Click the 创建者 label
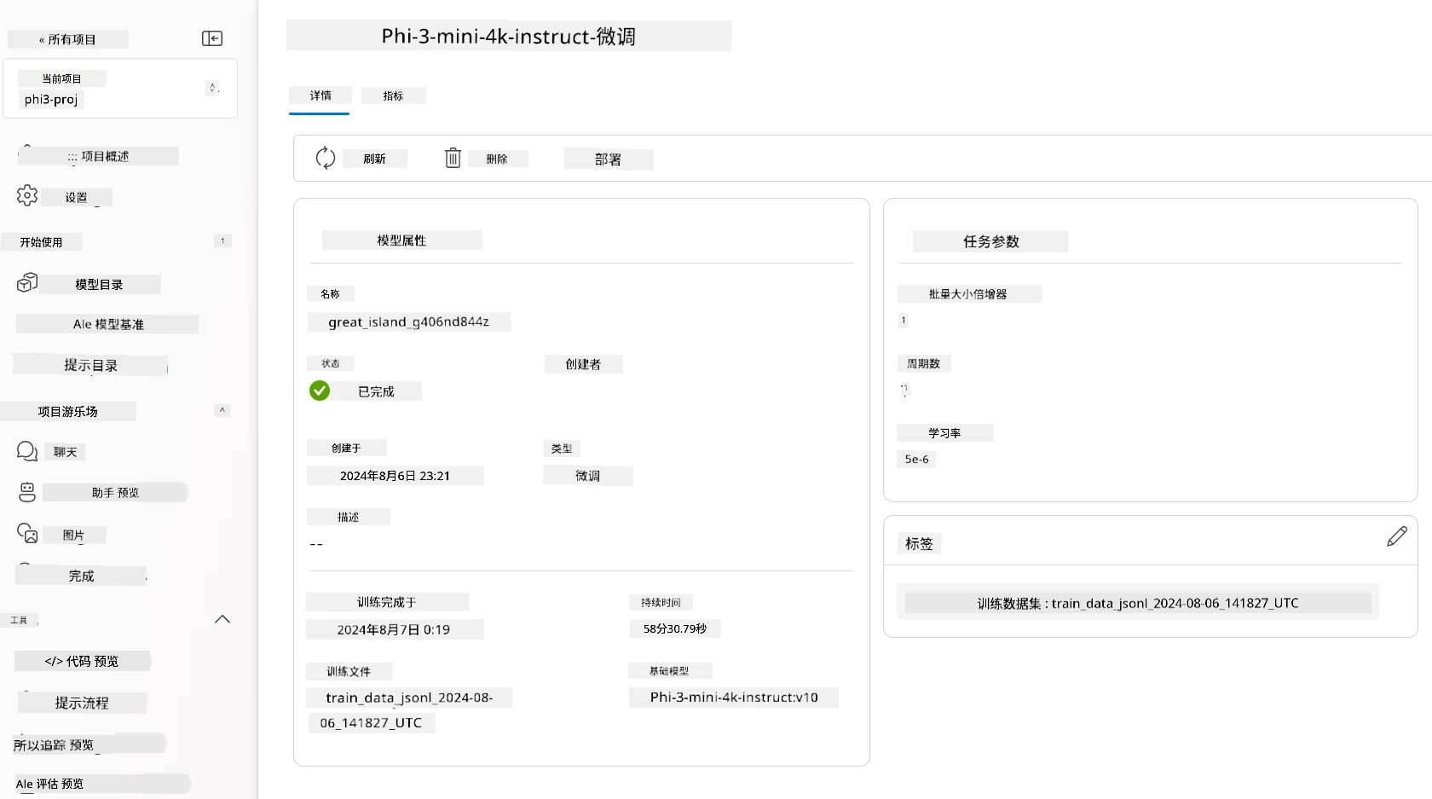 [x=583, y=364]
